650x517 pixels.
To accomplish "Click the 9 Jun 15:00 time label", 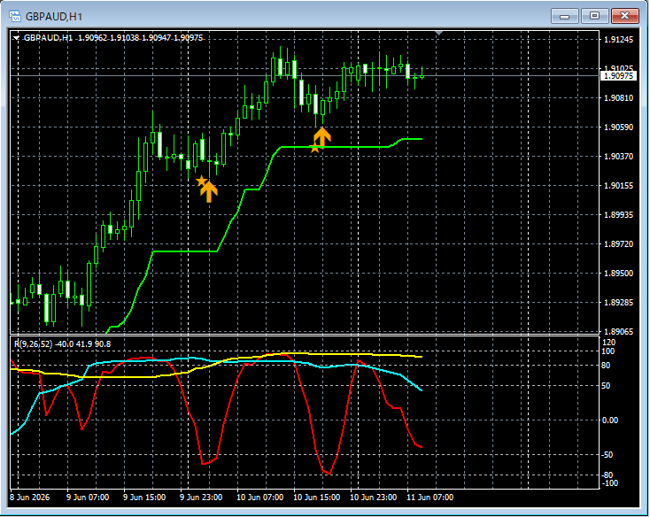I will pos(144,498).
